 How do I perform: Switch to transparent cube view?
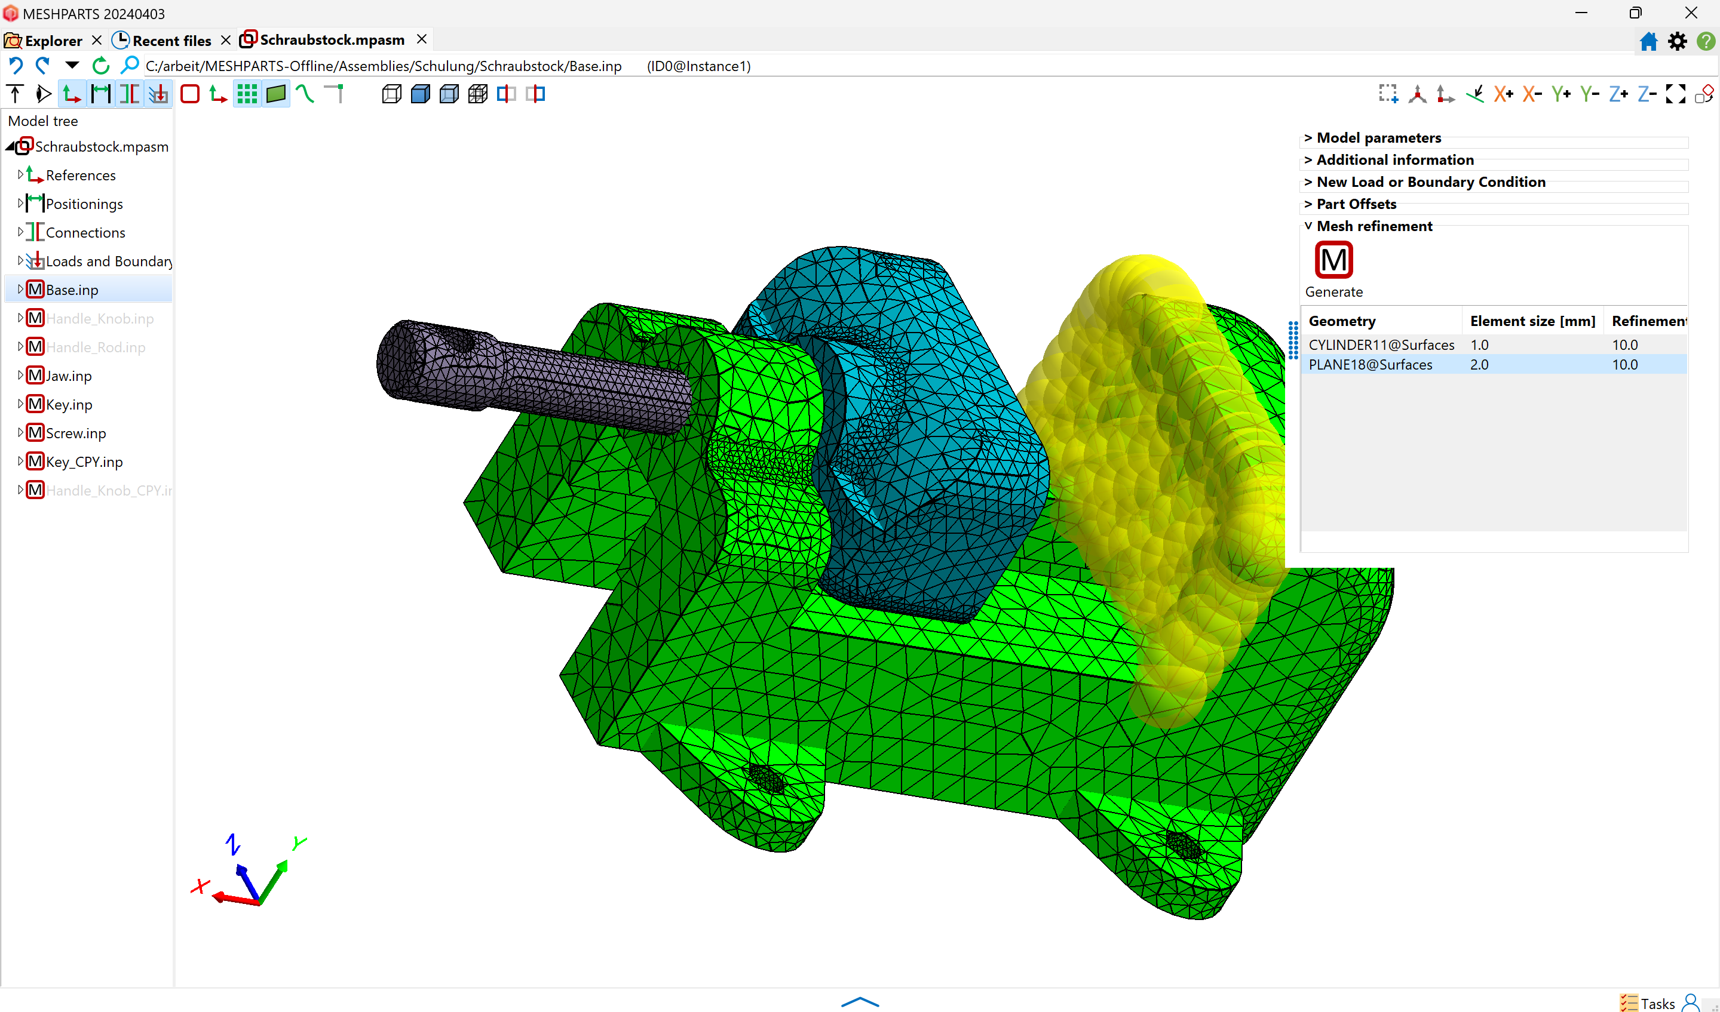449,93
